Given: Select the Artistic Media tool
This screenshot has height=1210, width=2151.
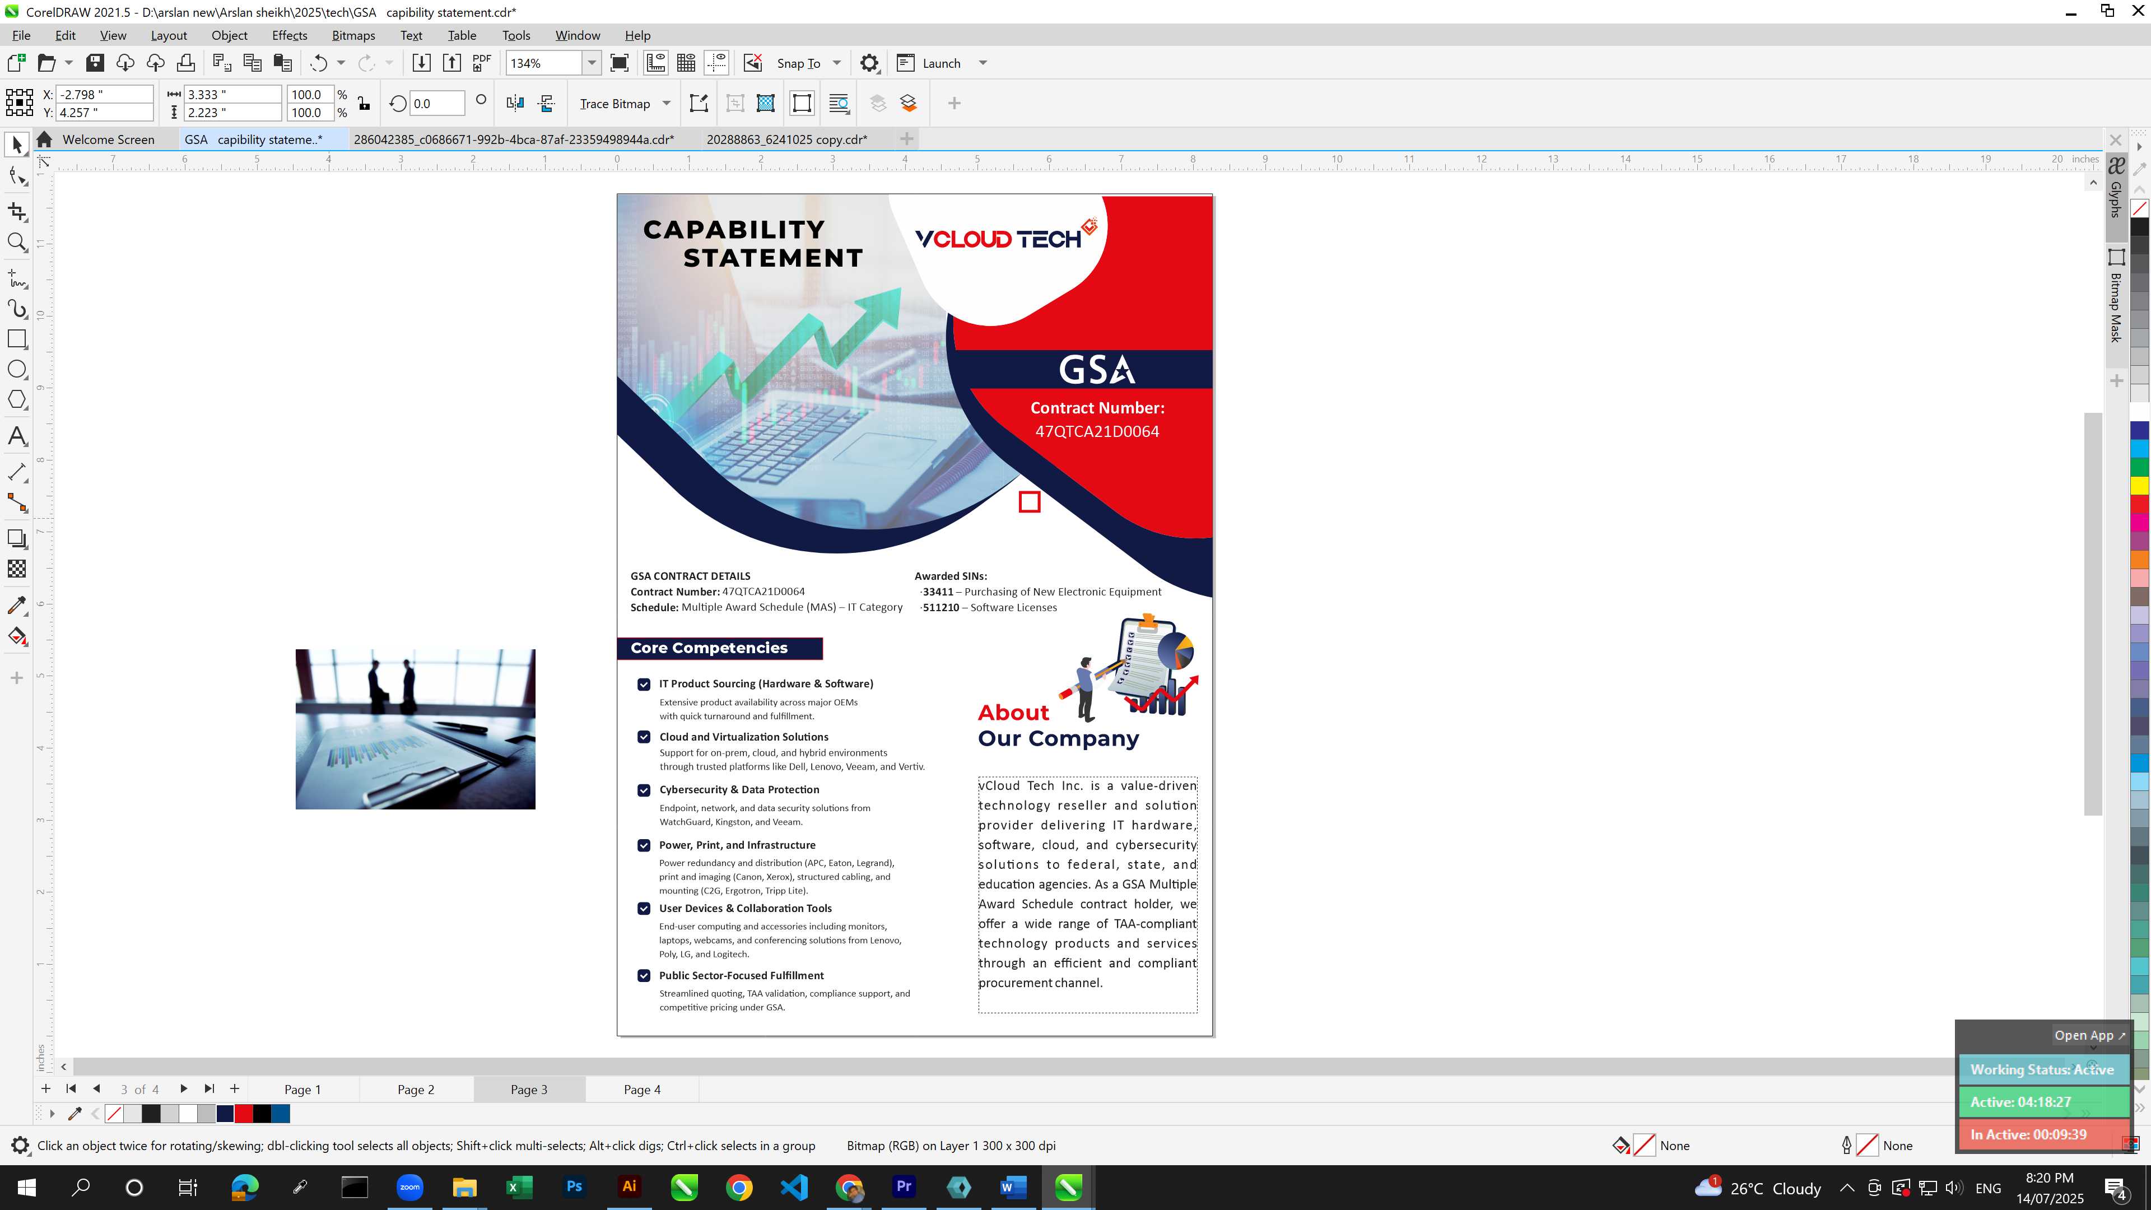Looking at the screenshot, I should 17,308.
